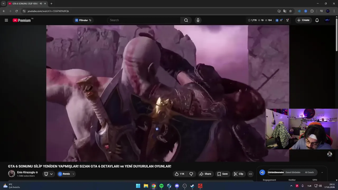The width and height of the screenshot is (338, 190).
Task: Click the search magnifier button
Action: (186, 20)
